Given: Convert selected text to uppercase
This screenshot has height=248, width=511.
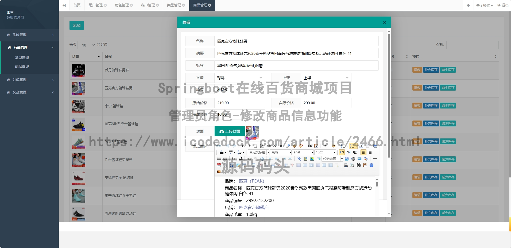Looking at the screenshot, I should coord(233,159).
